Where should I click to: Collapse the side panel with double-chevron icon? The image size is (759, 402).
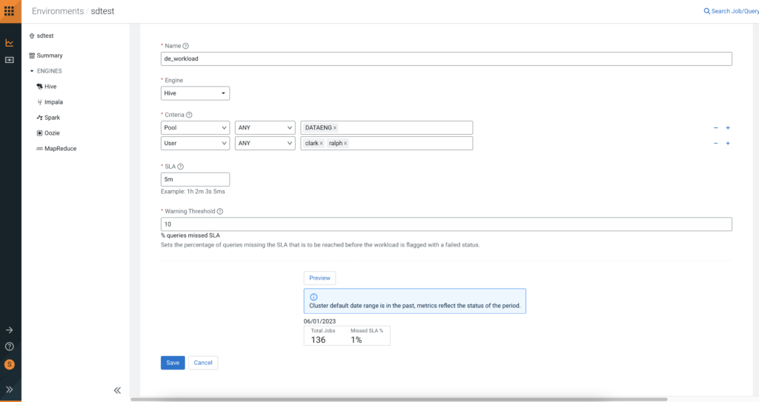[x=117, y=390]
